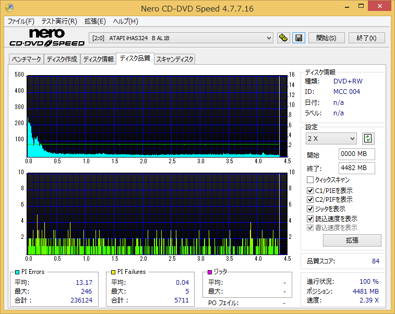Click the PO フェイル label
Viewport: 395px width, 314px height.
tap(223, 303)
